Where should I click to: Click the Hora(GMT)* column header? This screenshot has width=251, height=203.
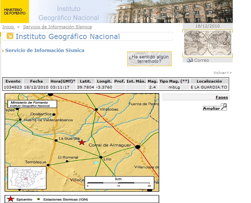(63, 81)
